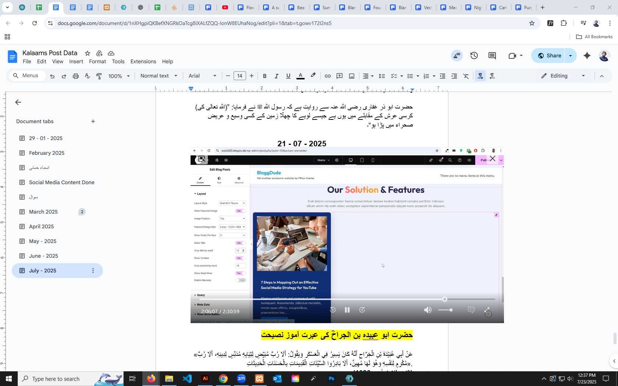
Task: Open the Insert menu
Action: (x=76, y=61)
